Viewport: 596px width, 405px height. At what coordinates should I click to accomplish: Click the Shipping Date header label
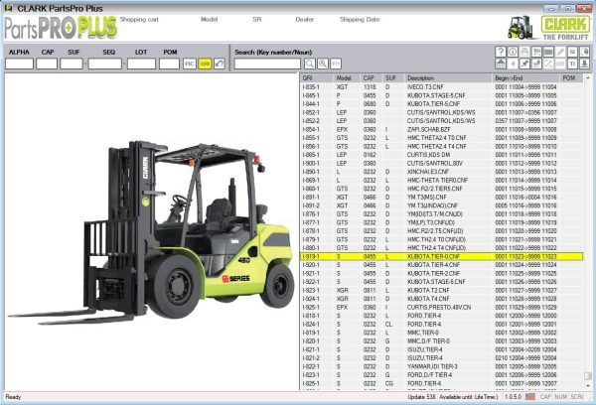coord(360,20)
